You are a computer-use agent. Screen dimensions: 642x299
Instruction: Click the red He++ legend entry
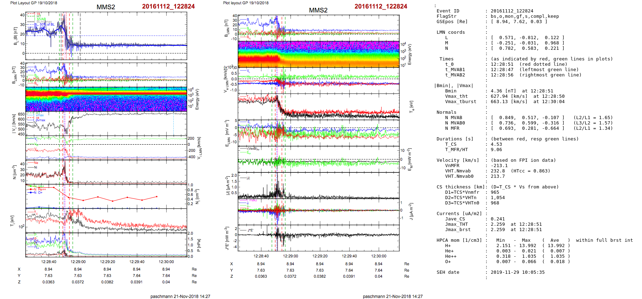pyautogui.click(x=40, y=189)
